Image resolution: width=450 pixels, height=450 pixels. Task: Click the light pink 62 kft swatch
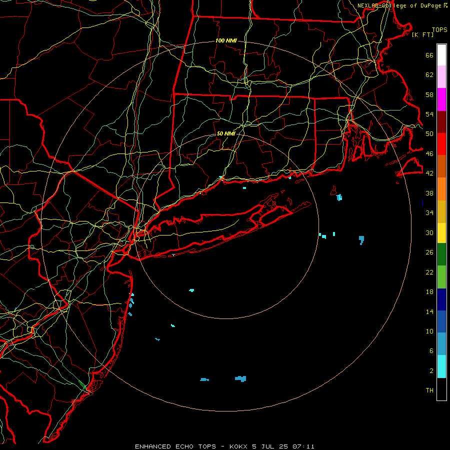click(x=441, y=77)
